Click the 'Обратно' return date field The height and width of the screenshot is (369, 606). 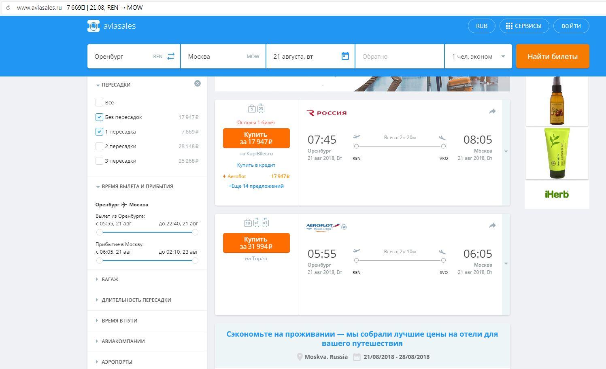click(x=399, y=56)
